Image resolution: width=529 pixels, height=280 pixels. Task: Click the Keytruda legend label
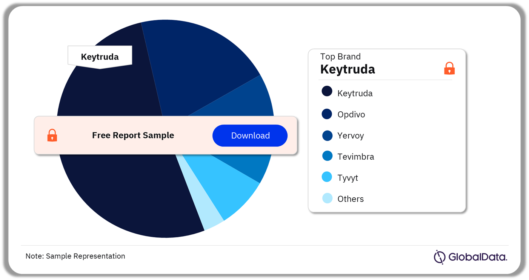355,93
